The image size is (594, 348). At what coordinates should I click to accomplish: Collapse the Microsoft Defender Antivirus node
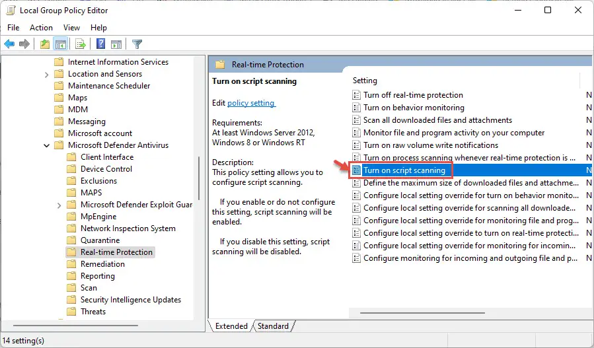pyautogui.click(x=47, y=145)
